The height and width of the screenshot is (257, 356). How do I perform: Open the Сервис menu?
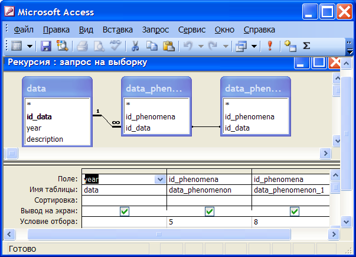pos(192,30)
